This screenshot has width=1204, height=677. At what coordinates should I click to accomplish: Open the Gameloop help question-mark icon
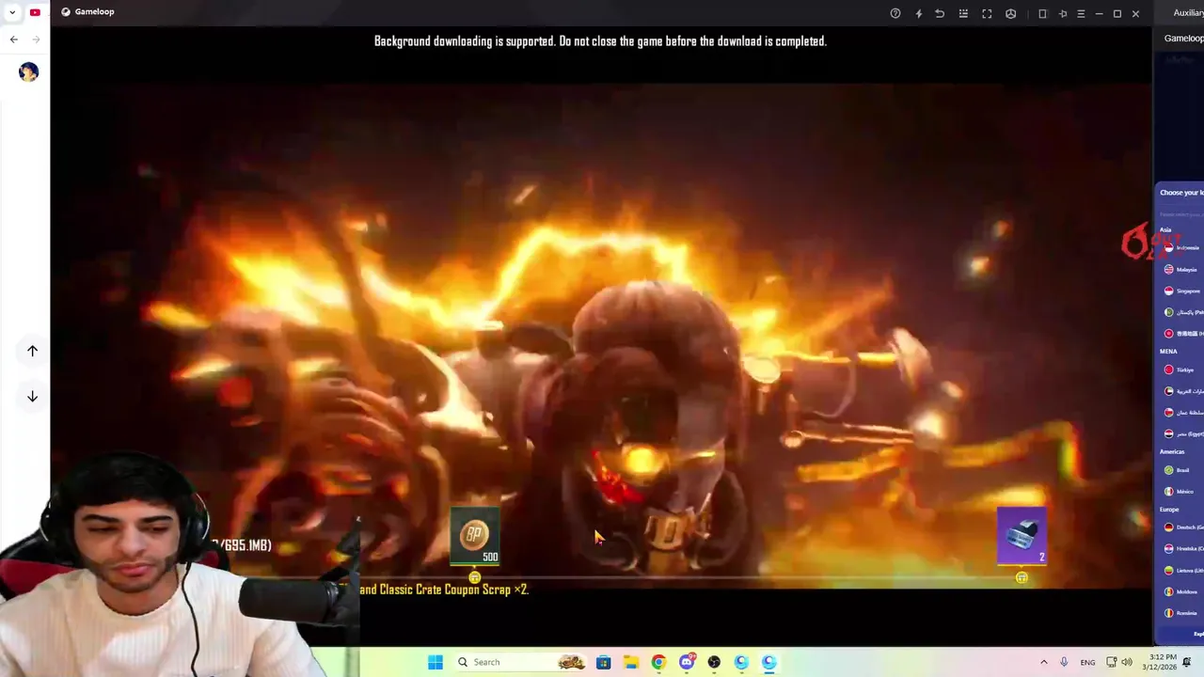pos(895,13)
